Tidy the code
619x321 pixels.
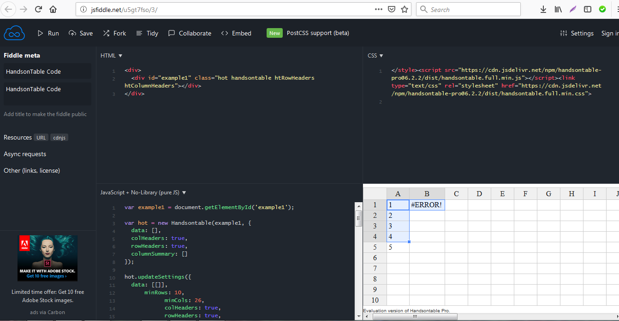click(147, 33)
